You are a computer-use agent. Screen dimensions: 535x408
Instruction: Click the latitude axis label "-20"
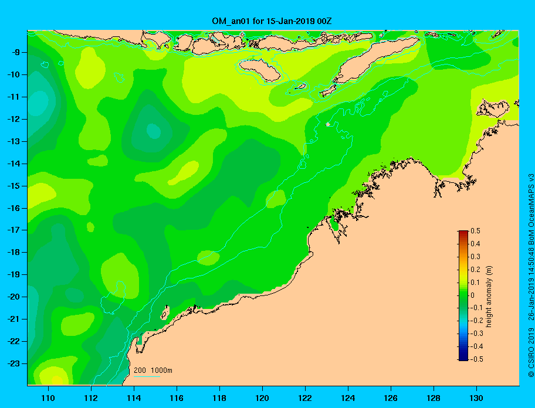(x=13, y=297)
